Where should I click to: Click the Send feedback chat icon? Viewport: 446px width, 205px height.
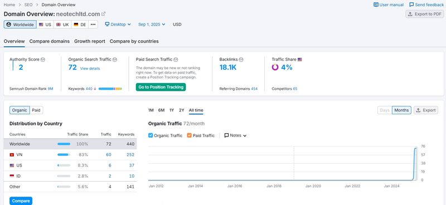point(411,4)
